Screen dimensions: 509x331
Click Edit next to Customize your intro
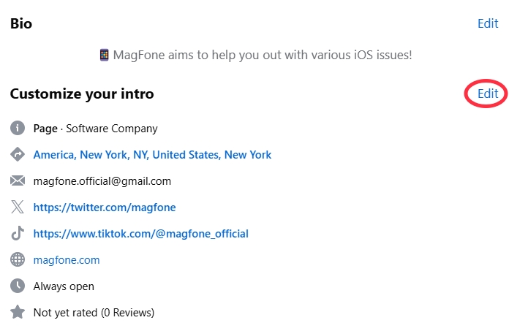click(488, 94)
